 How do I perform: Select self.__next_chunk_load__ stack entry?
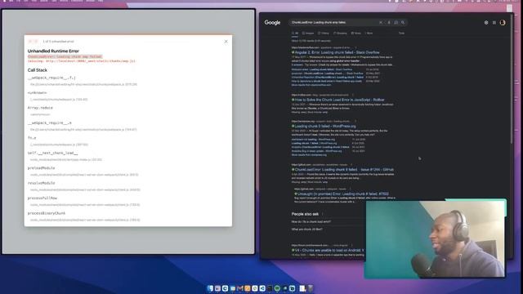point(52,153)
